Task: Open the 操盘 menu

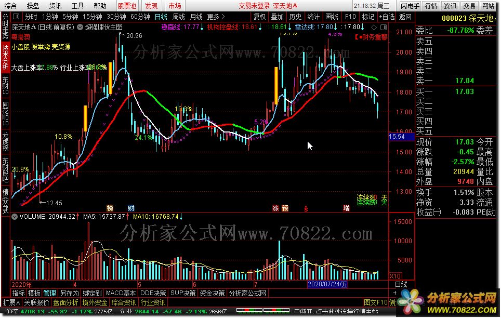Action: [x=33, y=6]
